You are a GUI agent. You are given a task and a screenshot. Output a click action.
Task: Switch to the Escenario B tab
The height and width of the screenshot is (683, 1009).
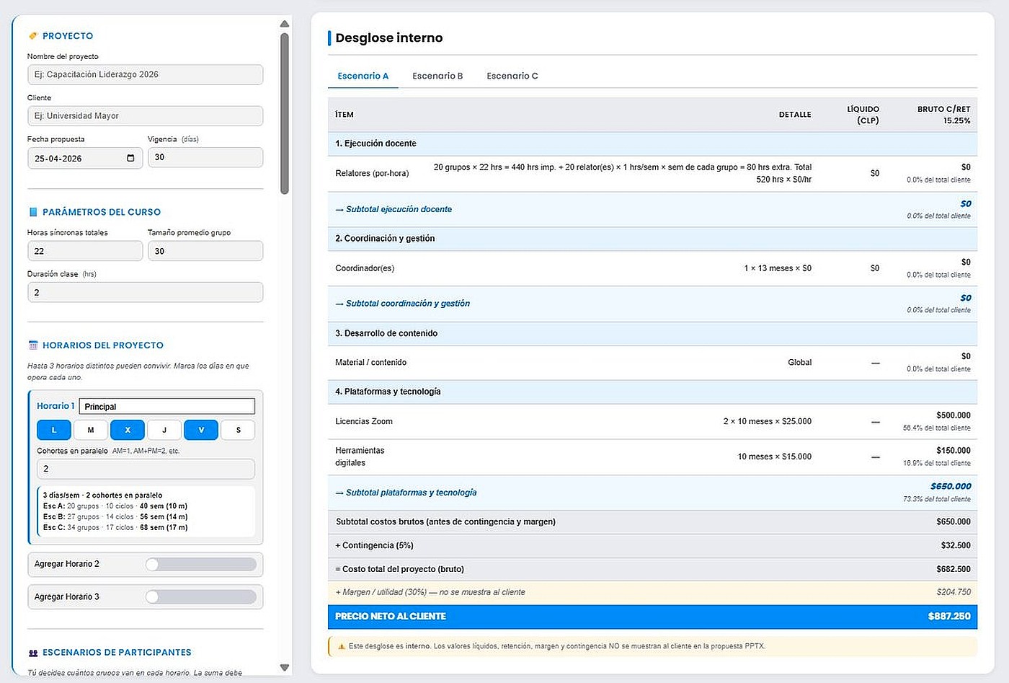[x=437, y=76]
